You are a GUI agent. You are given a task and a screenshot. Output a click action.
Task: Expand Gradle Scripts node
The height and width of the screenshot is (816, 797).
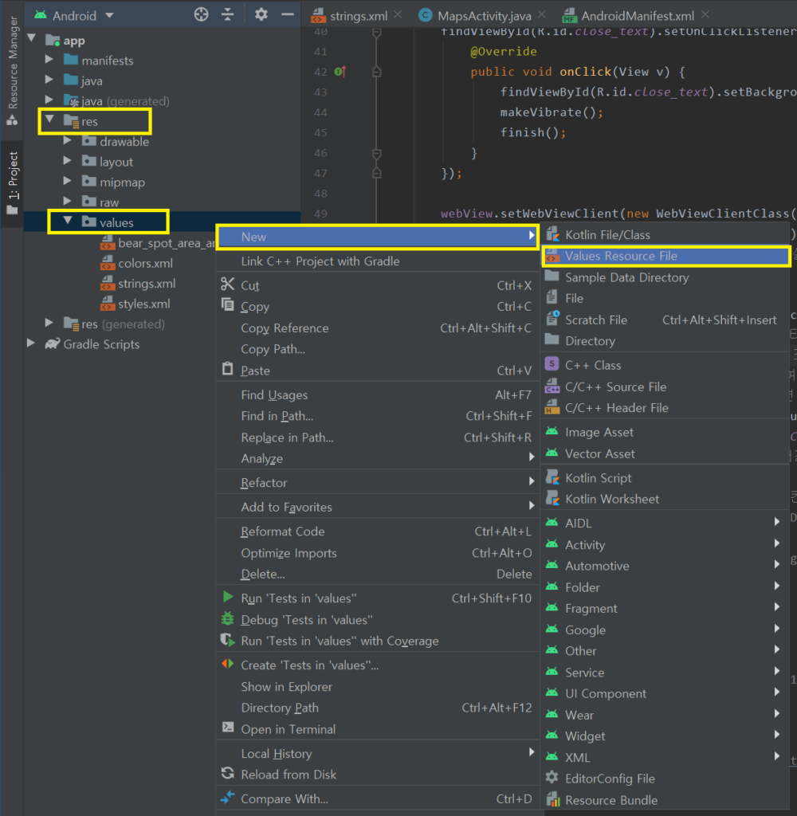point(32,344)
